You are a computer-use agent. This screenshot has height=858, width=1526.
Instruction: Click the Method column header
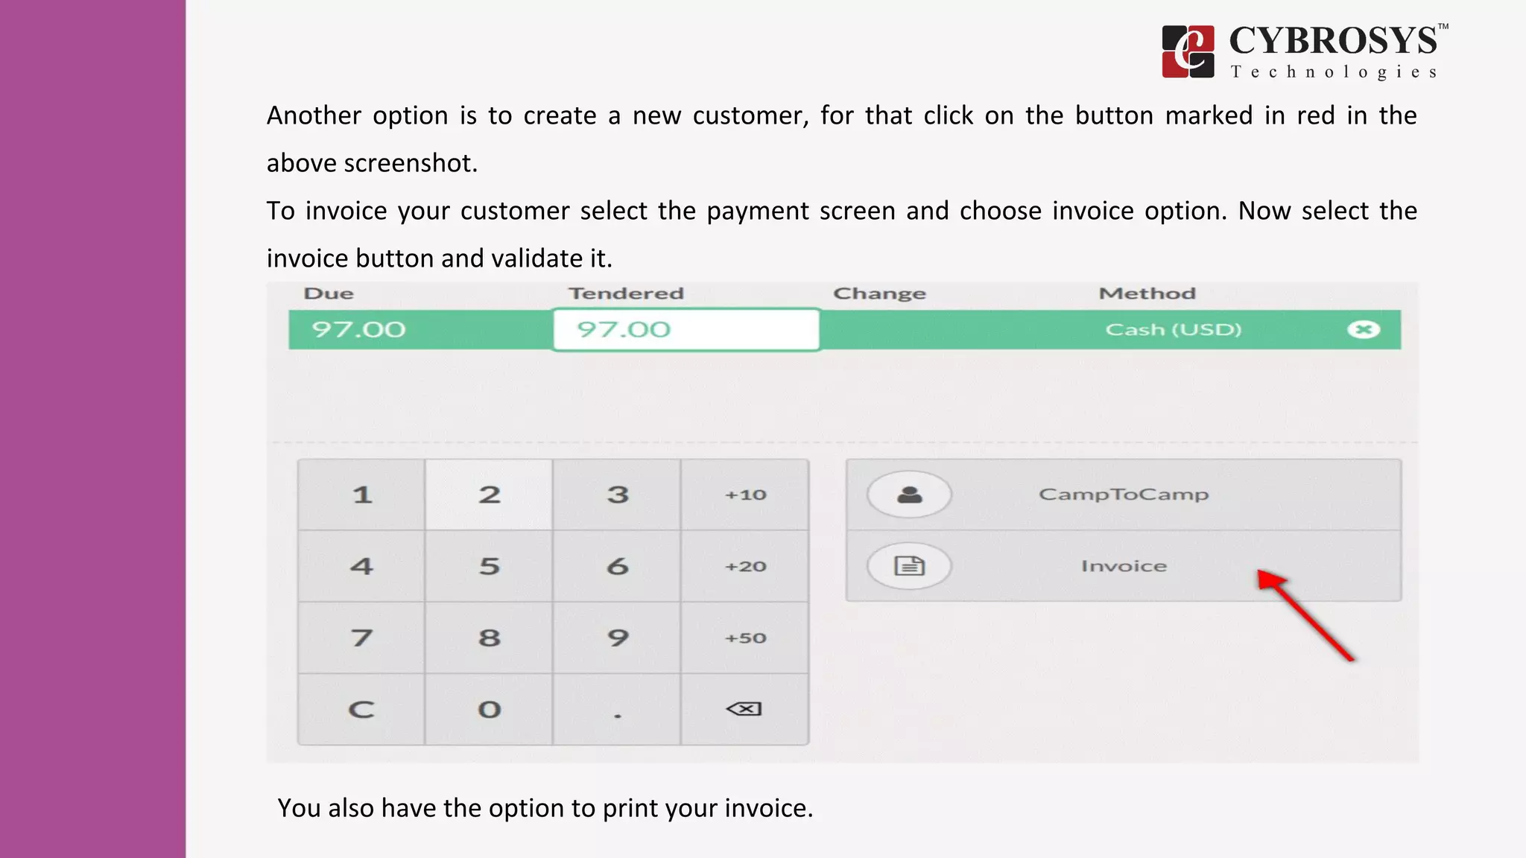[x=1147, y=293]
